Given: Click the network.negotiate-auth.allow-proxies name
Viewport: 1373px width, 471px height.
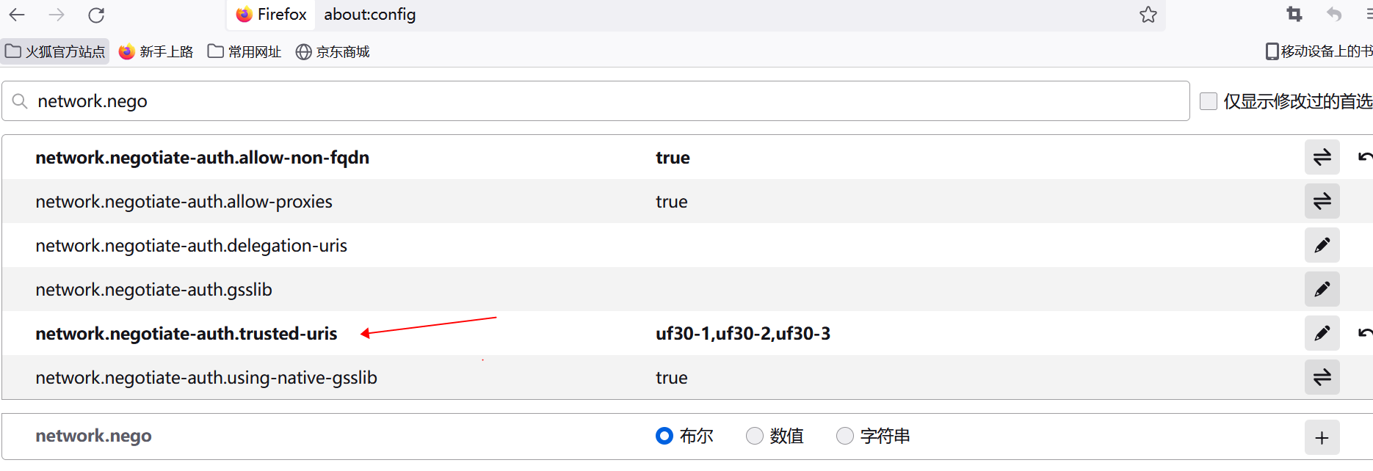Looking at the screenshot, I should pos(184,202).
